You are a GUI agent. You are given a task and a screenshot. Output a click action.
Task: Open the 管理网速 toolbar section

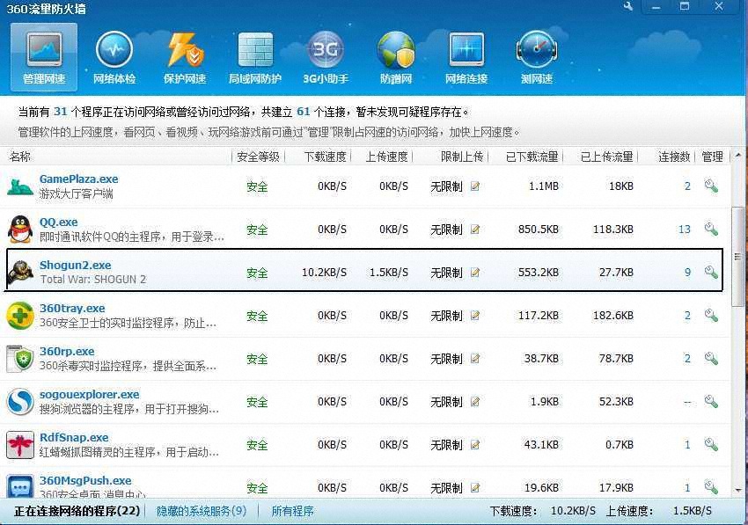point(44,57)
